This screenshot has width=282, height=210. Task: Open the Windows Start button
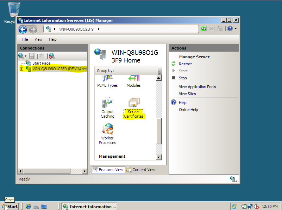click(10, 206)
